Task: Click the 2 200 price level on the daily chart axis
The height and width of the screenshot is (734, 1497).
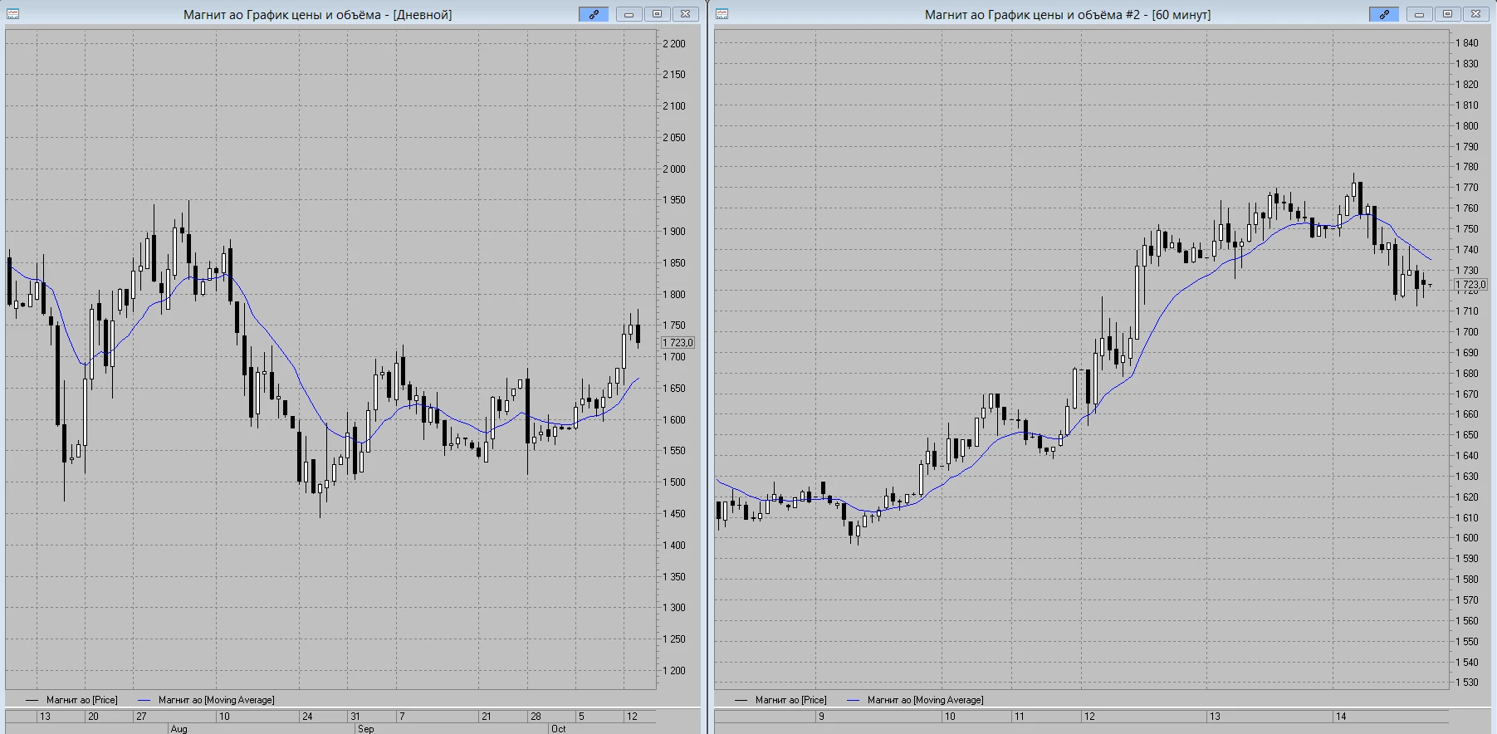Action: (x=674, y=44)
